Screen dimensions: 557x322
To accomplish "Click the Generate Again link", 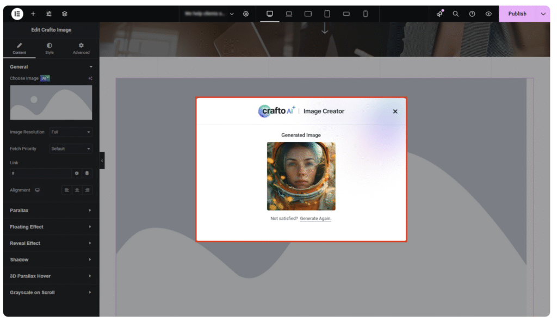I will click(x=315, y=219).
